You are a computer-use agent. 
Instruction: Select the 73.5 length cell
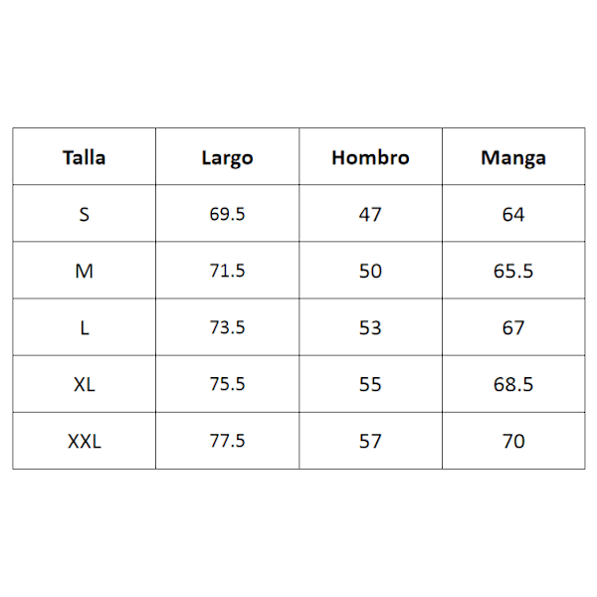pyautogui.click(x=227, y=327)
